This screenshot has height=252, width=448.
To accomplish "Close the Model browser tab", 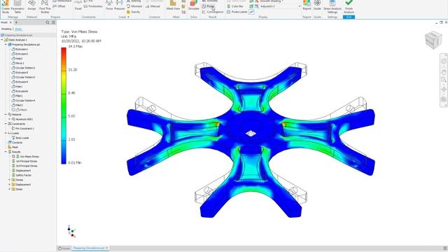I will tap(10, 22).
